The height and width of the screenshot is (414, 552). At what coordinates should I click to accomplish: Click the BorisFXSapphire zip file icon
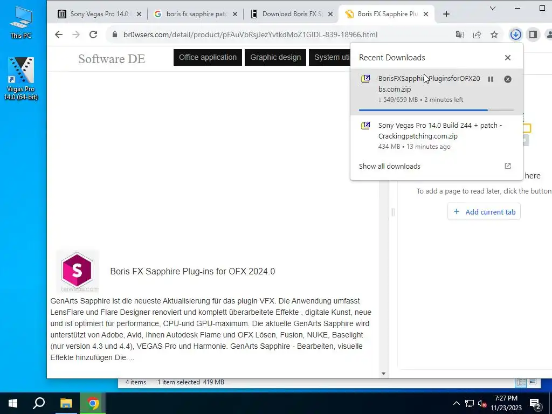click(x=366, y=79)
